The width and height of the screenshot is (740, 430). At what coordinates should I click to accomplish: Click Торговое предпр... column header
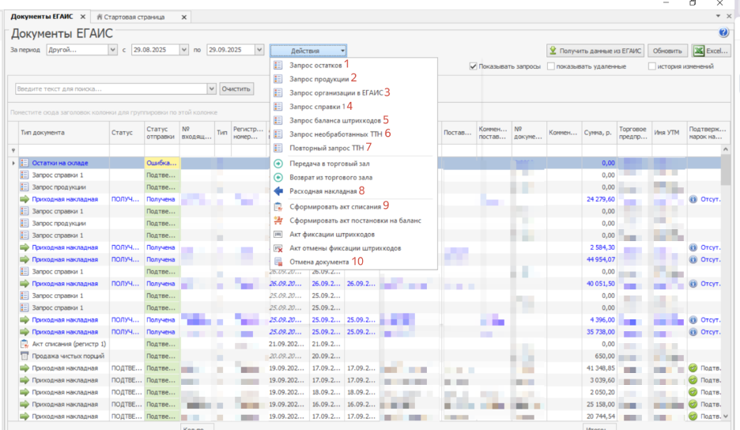[634, 133]
